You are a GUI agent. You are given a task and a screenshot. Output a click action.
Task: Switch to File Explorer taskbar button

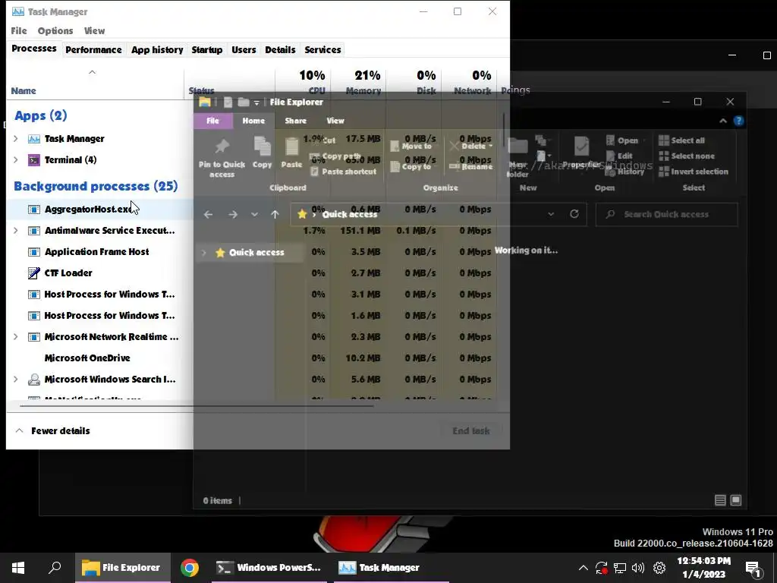pyautogui.click(x=122, y=568)
